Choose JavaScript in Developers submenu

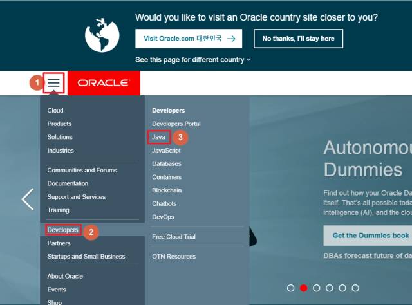166,151
